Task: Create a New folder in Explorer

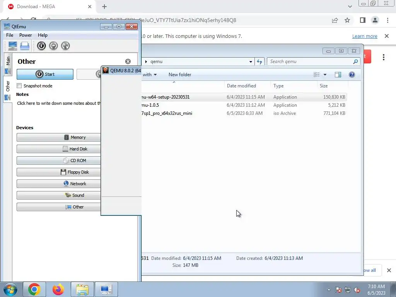Action: coord(180,75)
